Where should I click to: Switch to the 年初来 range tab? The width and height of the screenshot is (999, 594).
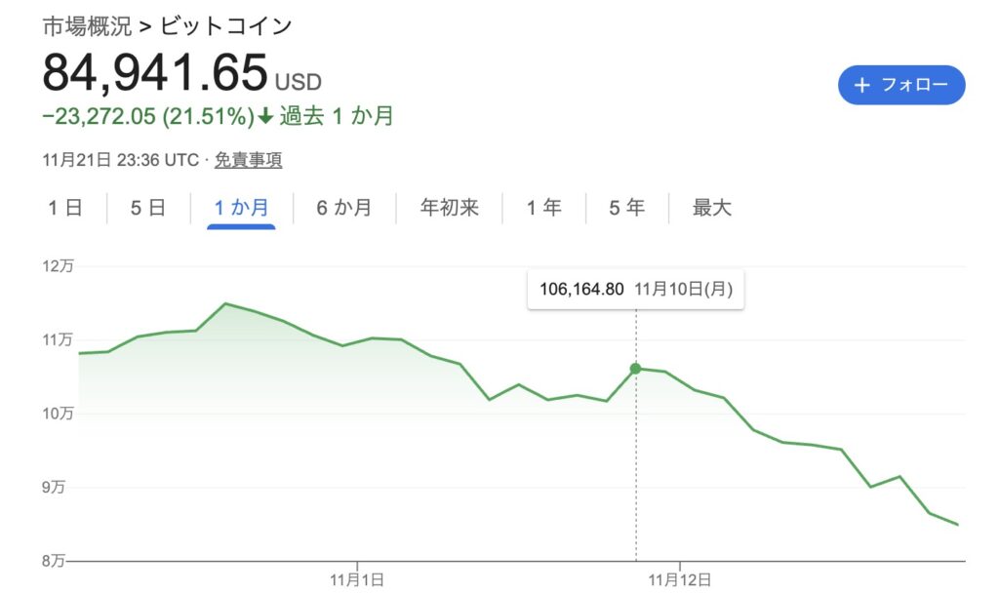click(x=449, y=208)
